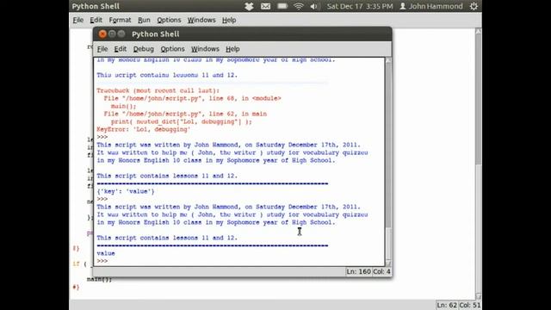The height and width of the screenshot is (310, 551).
Task: Open Run menu in editor window
Action: point(144,20)
